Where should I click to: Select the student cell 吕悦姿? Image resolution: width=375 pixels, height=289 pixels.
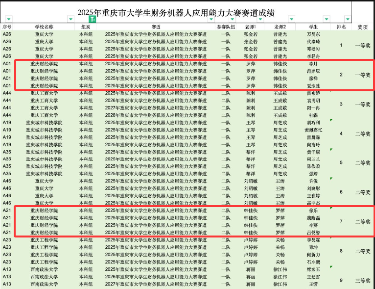(x=313, y=233)
